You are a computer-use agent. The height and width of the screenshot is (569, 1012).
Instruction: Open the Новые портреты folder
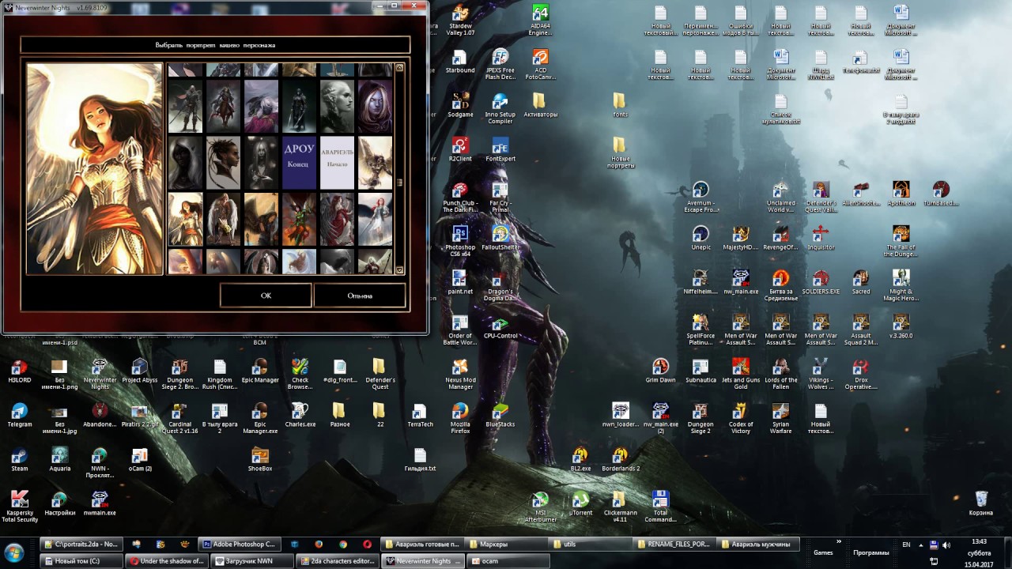(620, 153)
